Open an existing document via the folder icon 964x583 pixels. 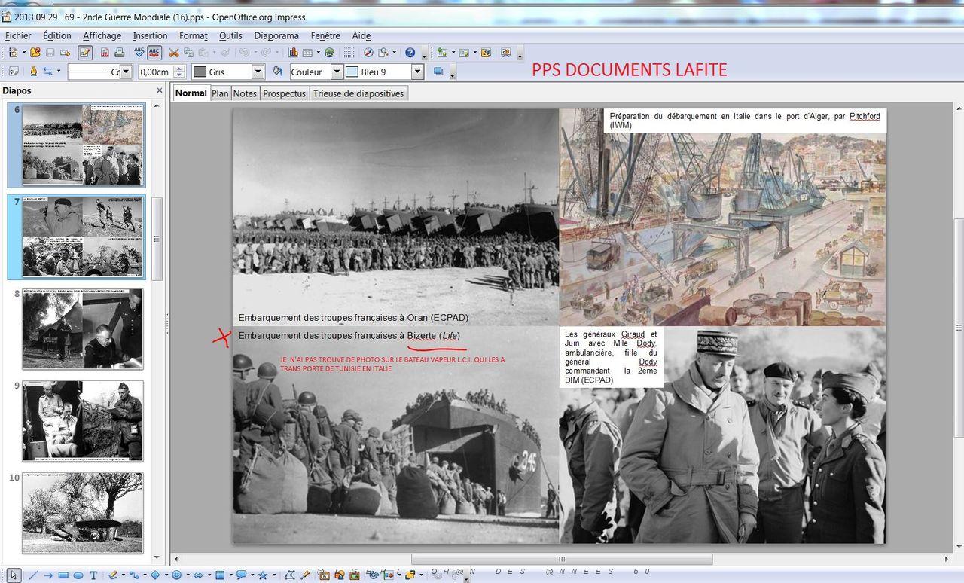pyautogui.click(x=35, y=53)
